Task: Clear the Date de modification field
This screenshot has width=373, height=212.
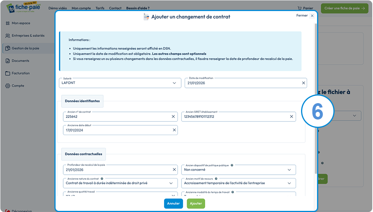Action: [x=304, y=83]
